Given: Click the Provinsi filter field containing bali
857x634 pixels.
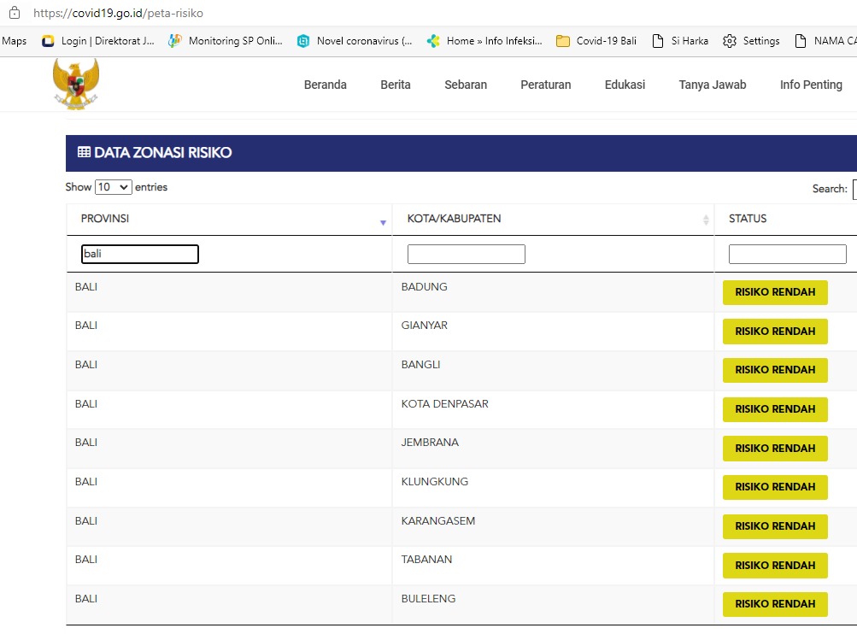Looking at the screenshot, I should click(140, 254).
